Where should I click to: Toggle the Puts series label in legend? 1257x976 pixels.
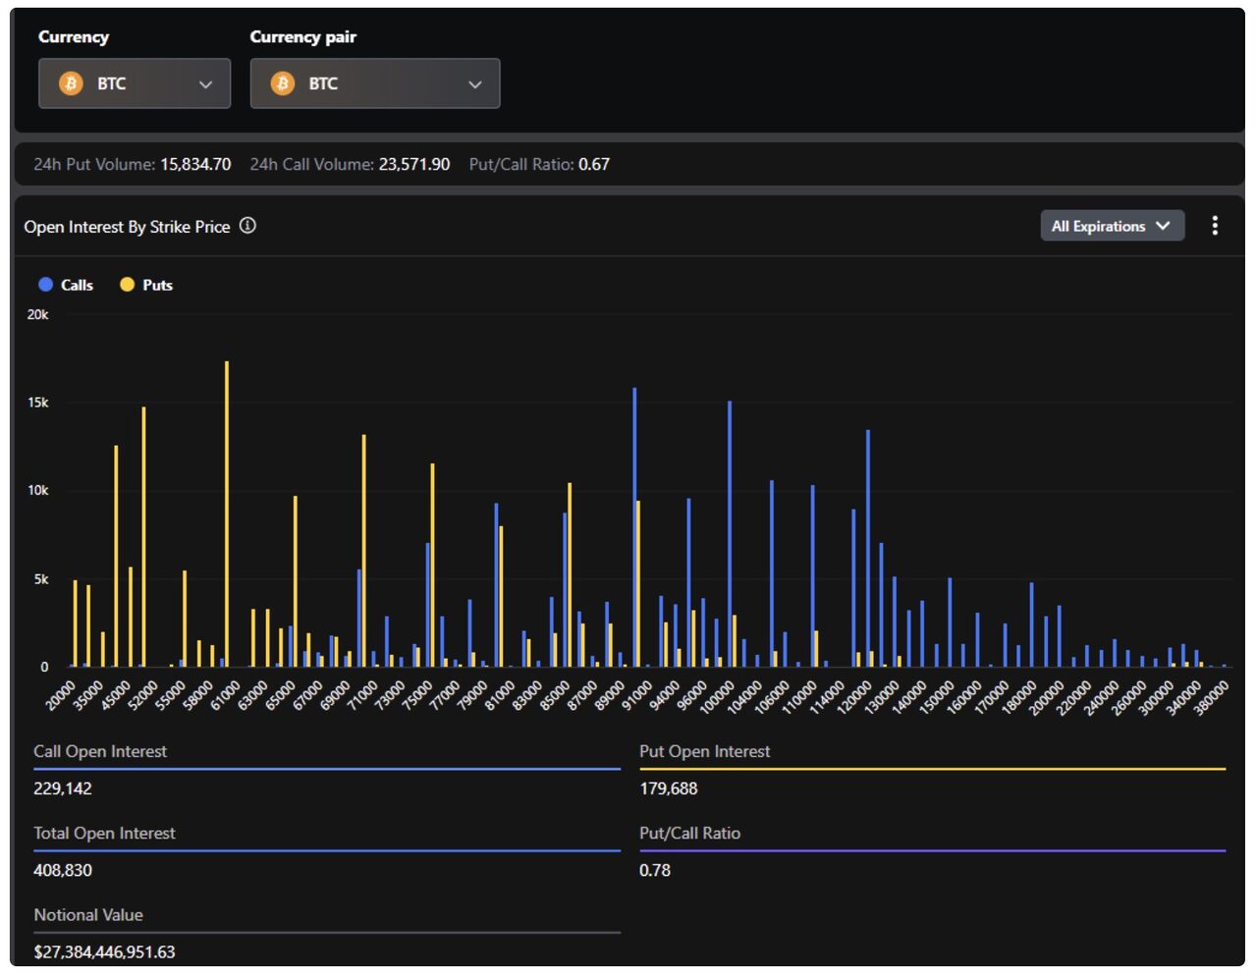[x=157, y=285]
